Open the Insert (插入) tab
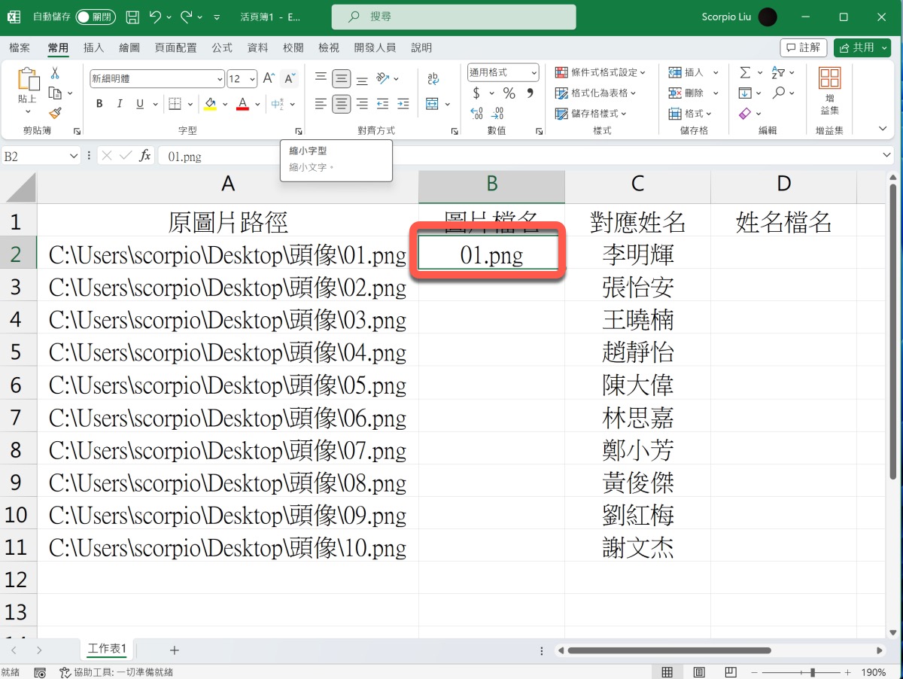 pos(93,47)
